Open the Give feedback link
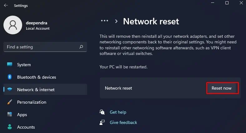Screen dimensions: 246x133 pyautogui.click(x=123, y=122)
